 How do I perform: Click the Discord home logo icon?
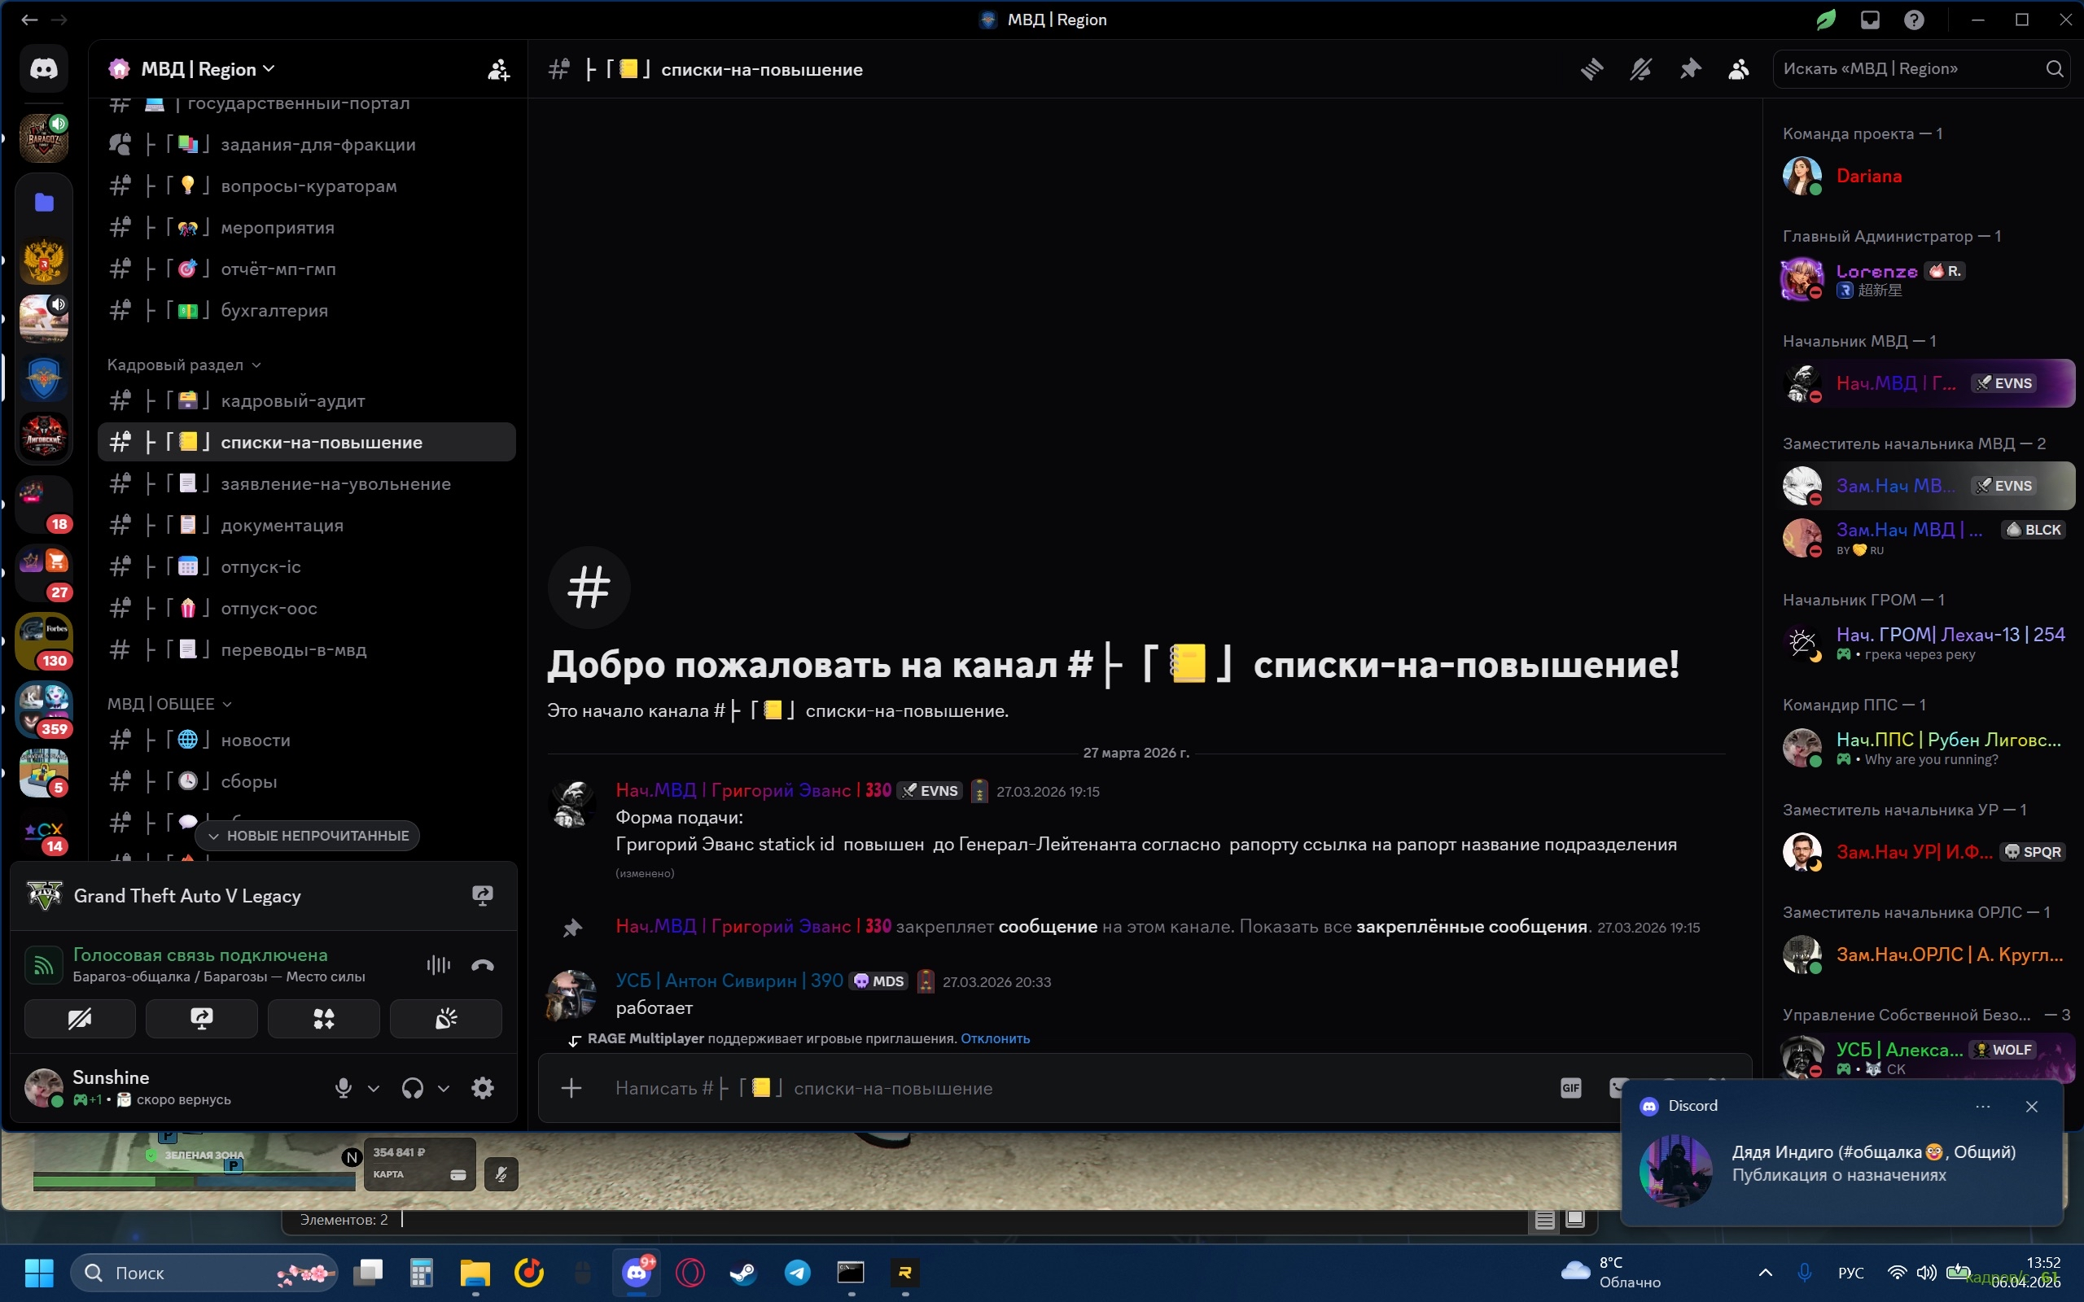pos(44,69)
